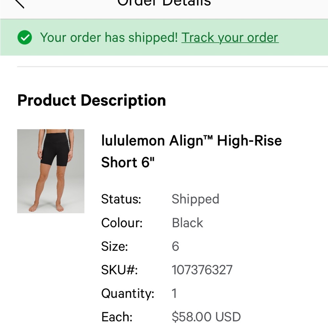Click the green shipped checkmark icon
This screenshot has height=328, width=328.
(25, 37)
